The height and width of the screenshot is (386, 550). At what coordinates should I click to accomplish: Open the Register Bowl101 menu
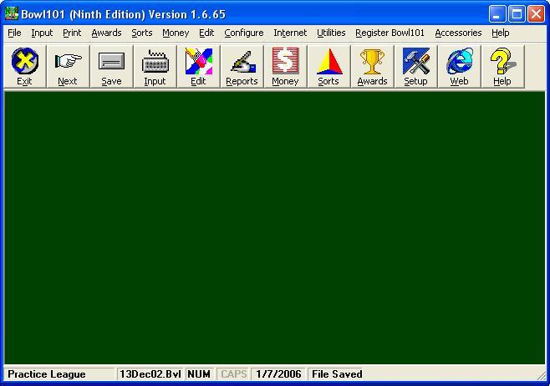390,33
